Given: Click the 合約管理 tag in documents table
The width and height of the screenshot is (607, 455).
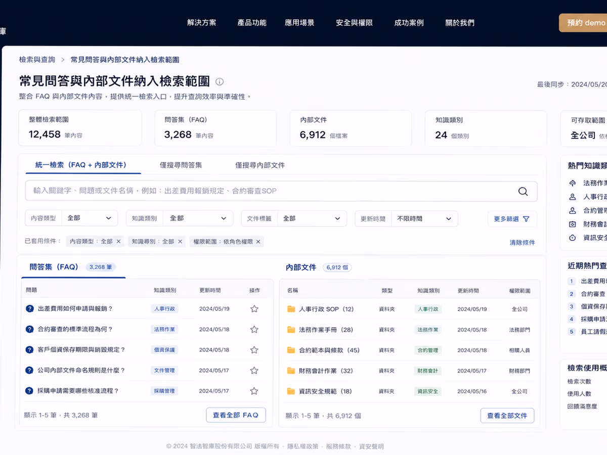Looking at the screenshot, I should (x=427, y=350).
